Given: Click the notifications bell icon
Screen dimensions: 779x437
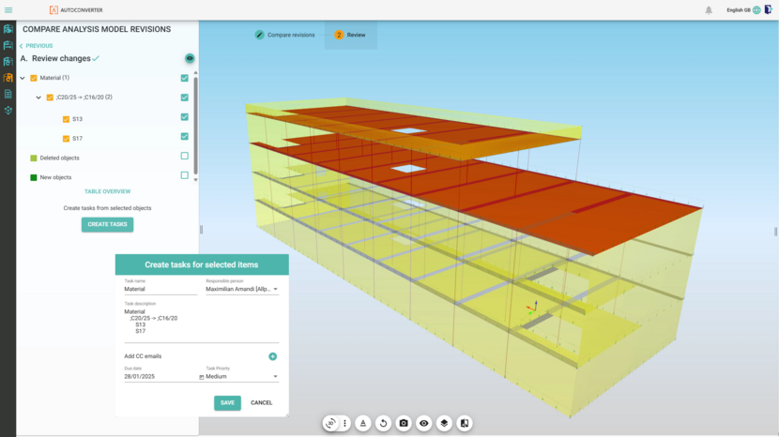Looking at the screenshot, I should tap(709, 10).
